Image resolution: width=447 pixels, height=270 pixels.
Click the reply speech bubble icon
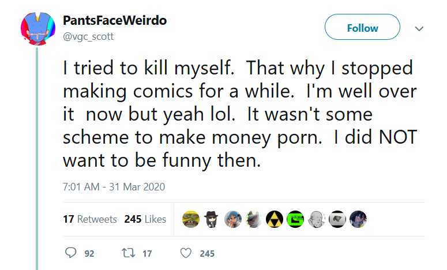(71, 253)
